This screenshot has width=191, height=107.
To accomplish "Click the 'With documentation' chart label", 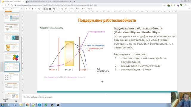I will [x=96, y=45].
